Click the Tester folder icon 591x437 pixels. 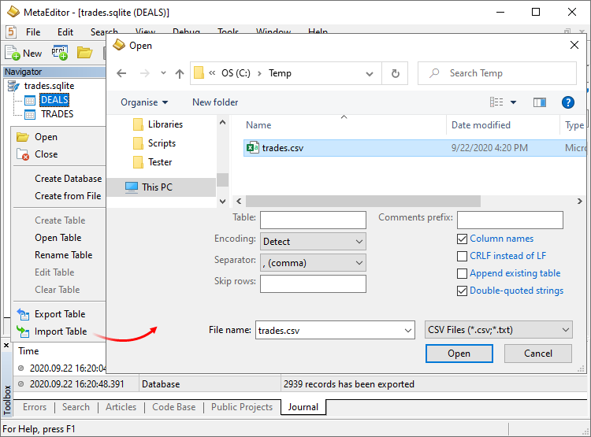click(138, 162)
